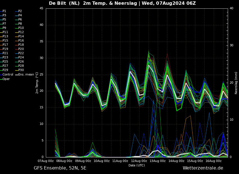Select the P3 legend entry
The height and width of the screenshot is (174, 239).
click(4, 15)
